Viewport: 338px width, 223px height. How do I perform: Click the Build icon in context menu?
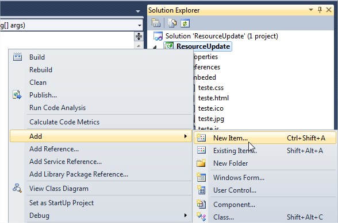[17, 57]
